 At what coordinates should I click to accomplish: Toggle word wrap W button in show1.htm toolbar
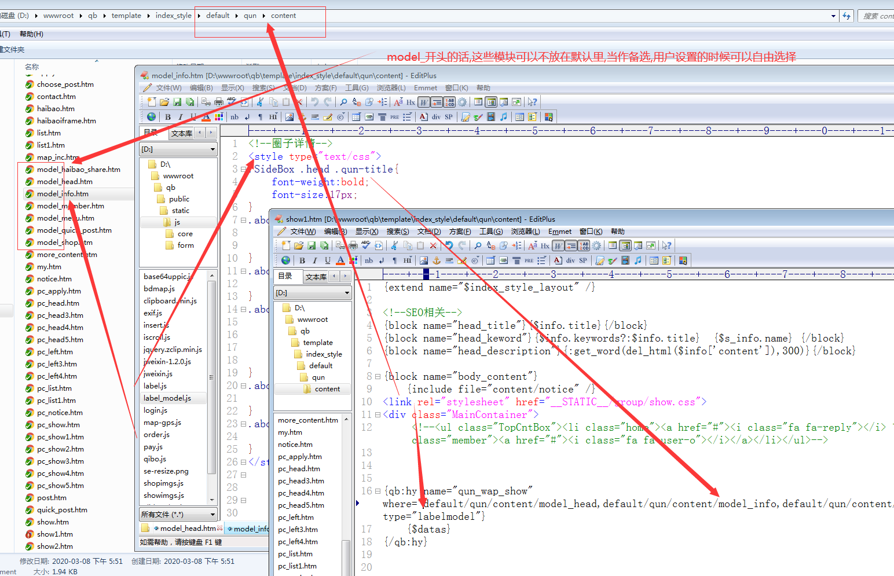[x=558, y=245]
